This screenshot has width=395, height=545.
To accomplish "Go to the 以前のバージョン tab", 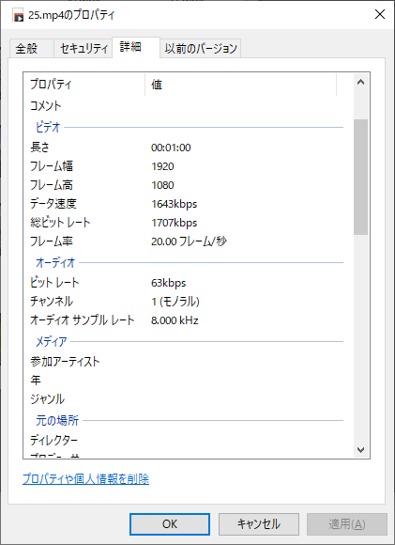I will tap(201, 48).
